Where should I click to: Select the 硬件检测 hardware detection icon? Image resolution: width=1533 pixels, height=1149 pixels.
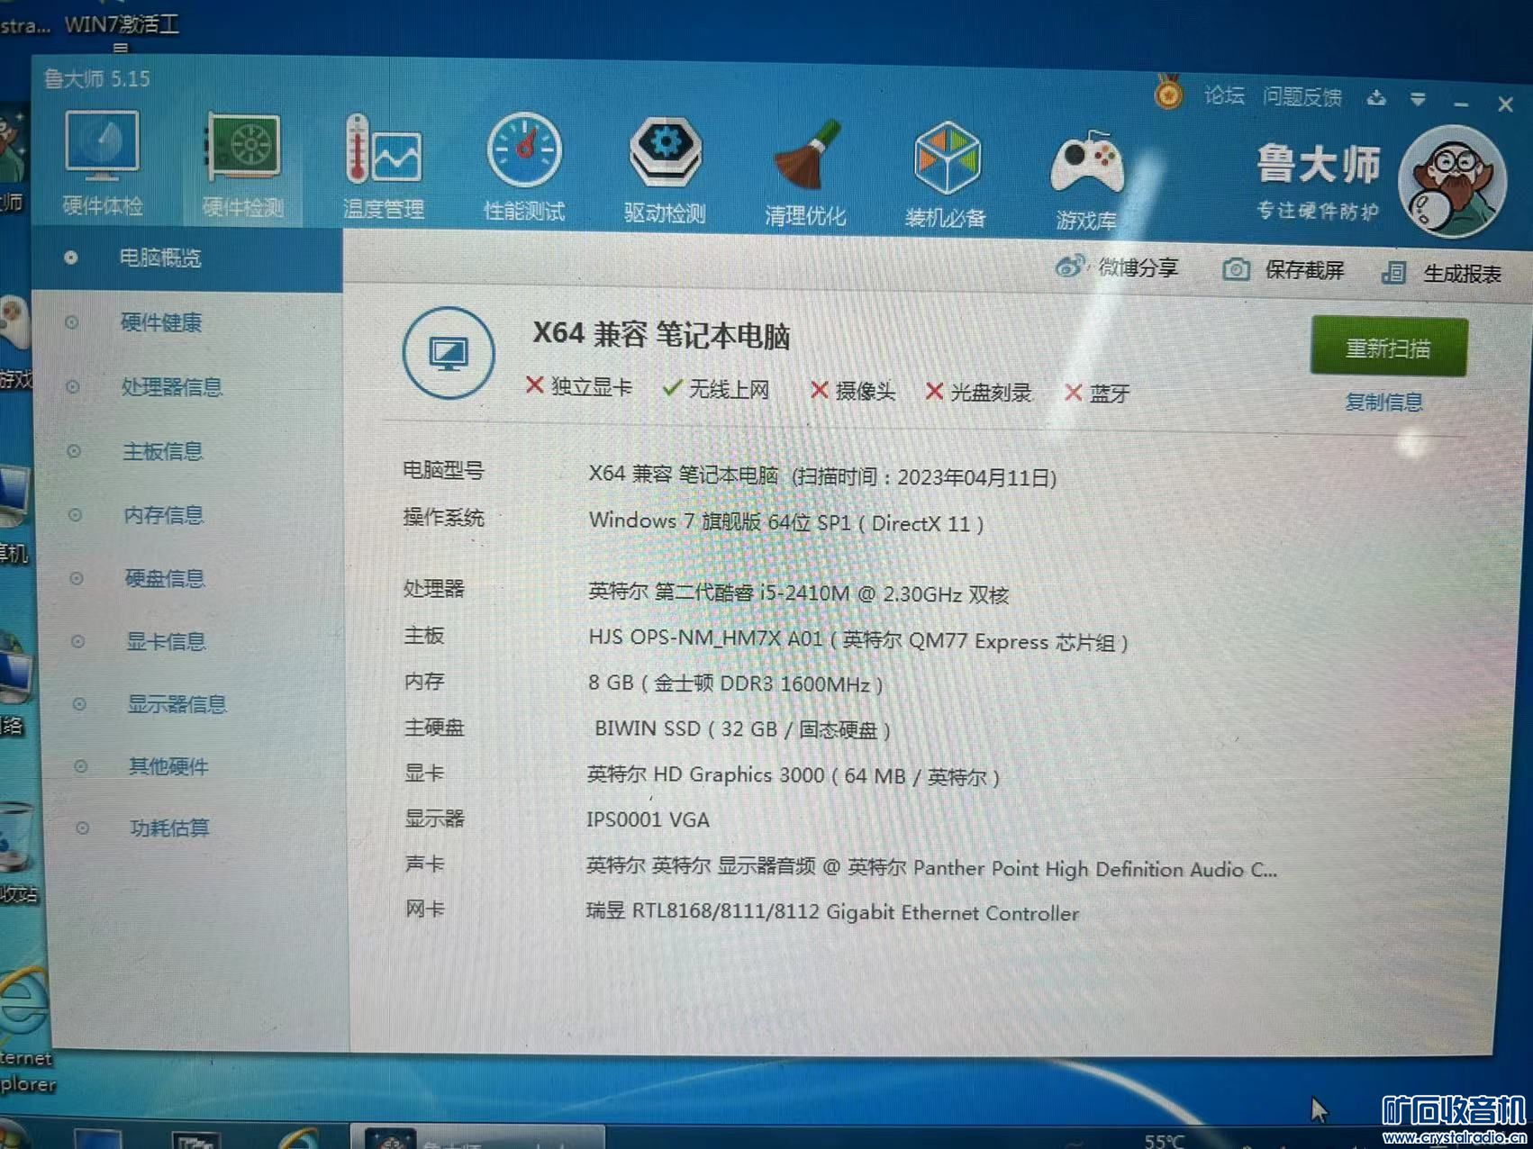pyautogui.click(x=242, y=166)
